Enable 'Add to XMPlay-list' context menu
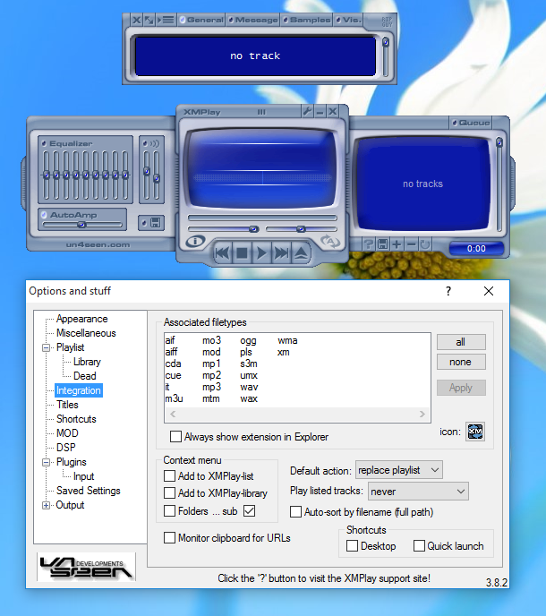Screen dimensions: 546x616 [169, 475]
